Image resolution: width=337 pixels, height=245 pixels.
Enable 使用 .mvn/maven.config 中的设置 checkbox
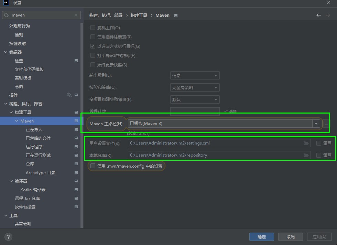coord(93,166)
